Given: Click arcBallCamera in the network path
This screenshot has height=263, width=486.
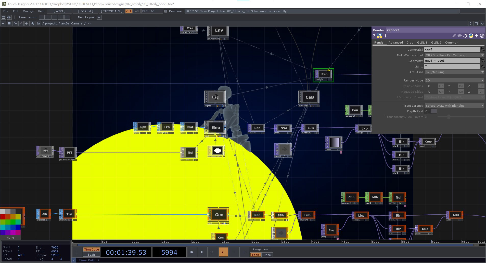Looking at the screenshot, I should [72, 23].
